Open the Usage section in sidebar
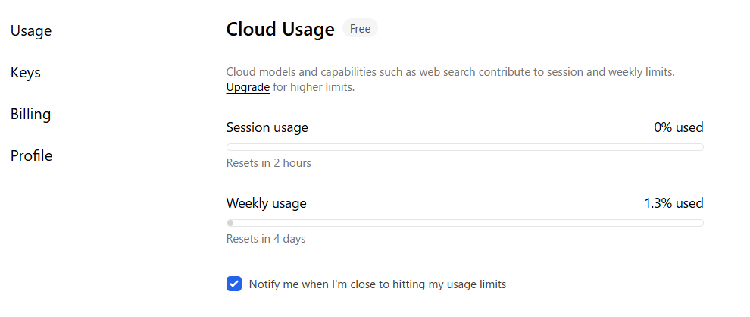Screen dimensions: 750x317 pyautogui.click(x=31, y=31)
